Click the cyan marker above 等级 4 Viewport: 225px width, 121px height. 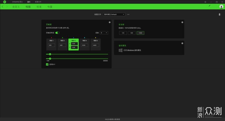84,38
